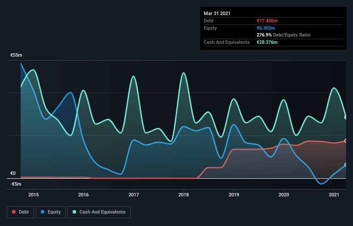Click the €55m y-axis label

pyautogui.click(x=16, y=55)
